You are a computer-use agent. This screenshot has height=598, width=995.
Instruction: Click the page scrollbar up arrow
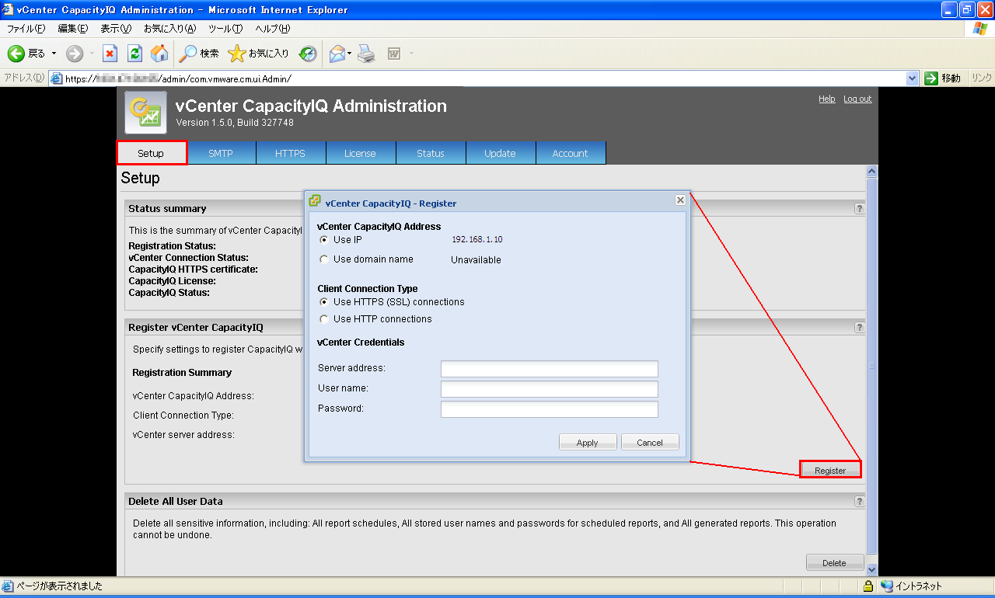[x=871, y=171]
